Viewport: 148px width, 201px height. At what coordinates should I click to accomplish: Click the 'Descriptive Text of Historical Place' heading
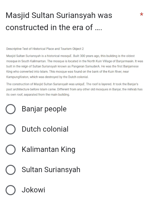(x=45, y=49)
